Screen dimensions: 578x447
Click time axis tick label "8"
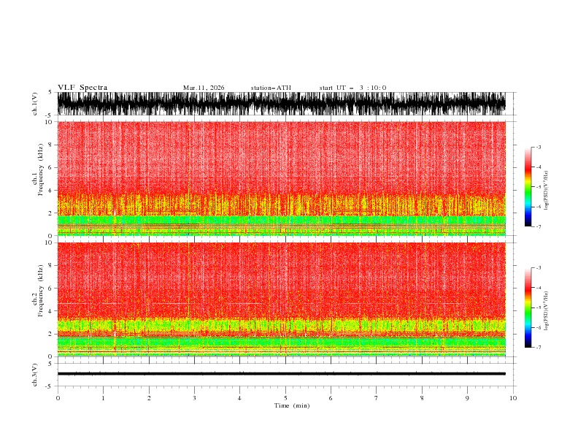(x=422, y=398)
